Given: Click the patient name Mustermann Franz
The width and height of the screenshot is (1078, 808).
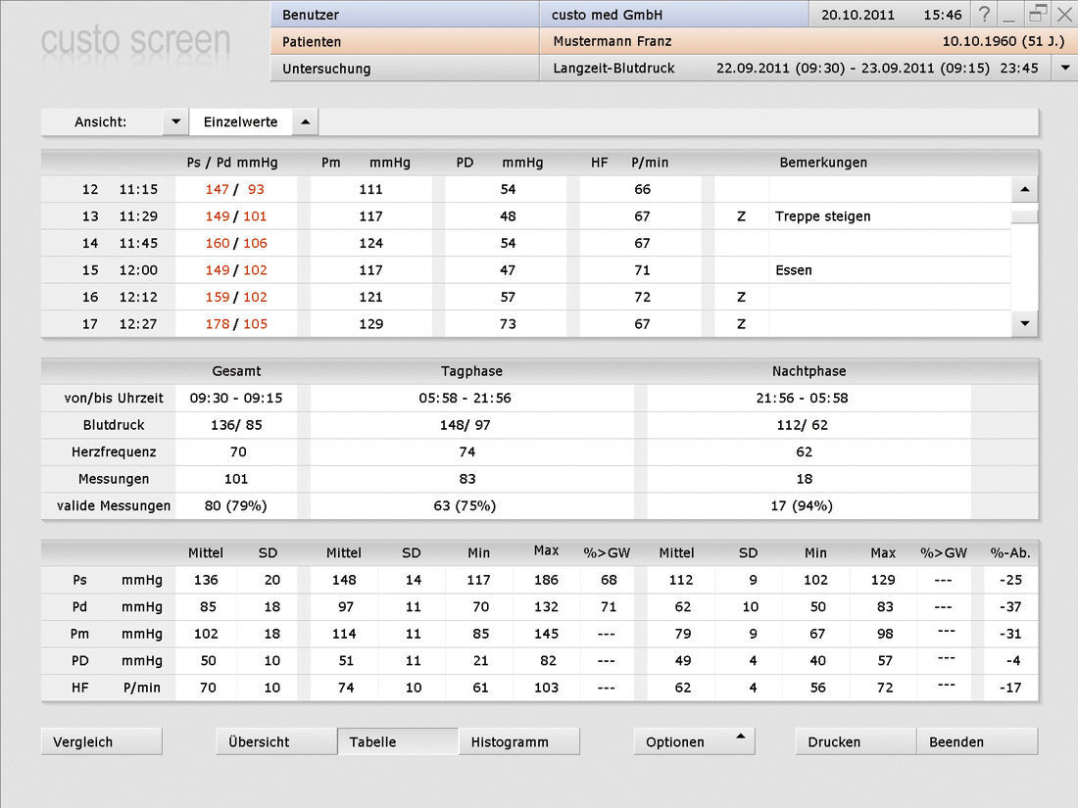Looking at the screenshot, I should [x=612, y=41].
